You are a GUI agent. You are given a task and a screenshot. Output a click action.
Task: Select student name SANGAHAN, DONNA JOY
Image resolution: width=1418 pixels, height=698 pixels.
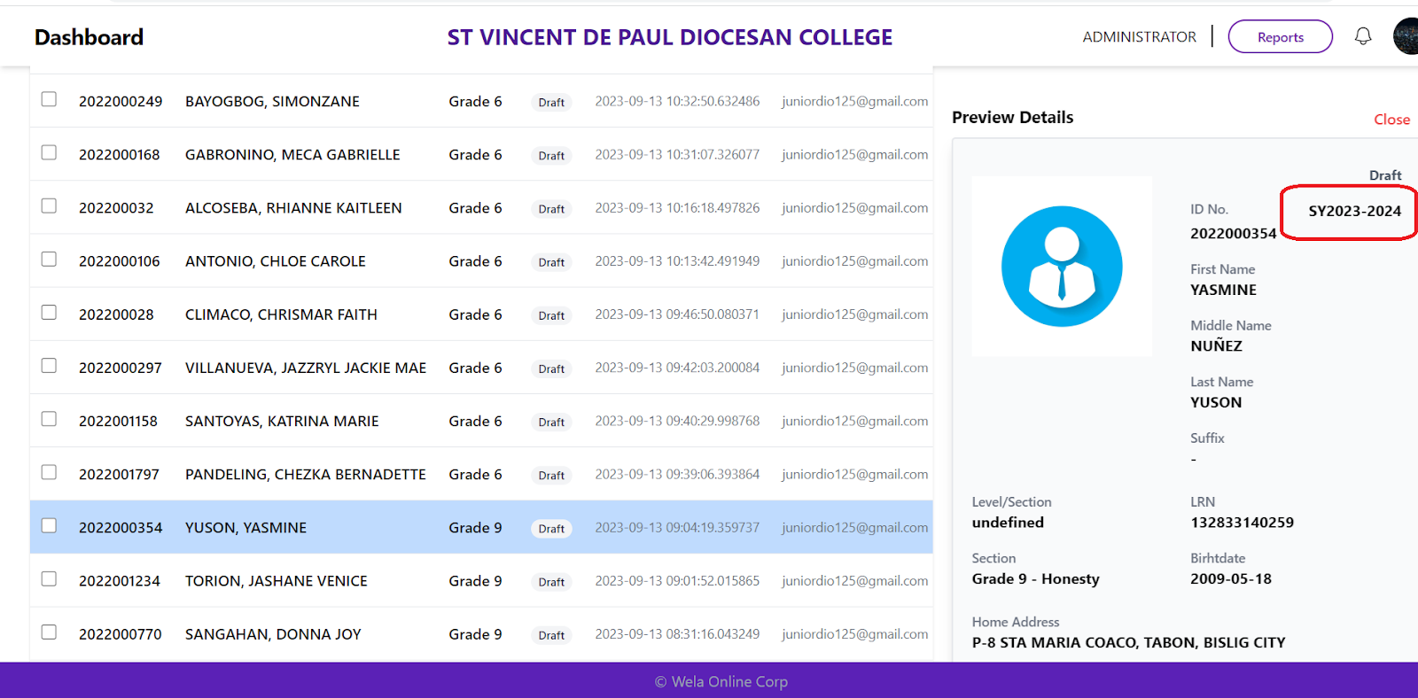pos(273,634)
